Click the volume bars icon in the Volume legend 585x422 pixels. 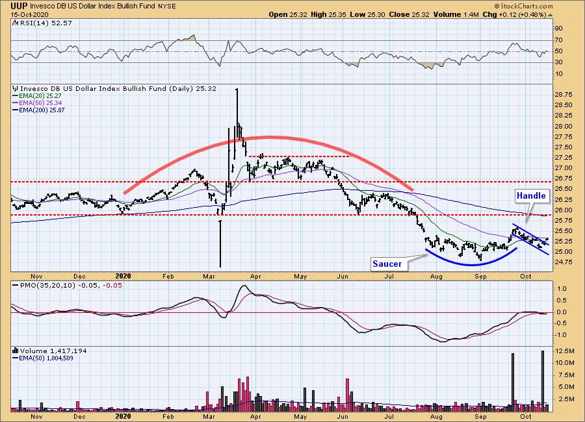pos(16,351)
